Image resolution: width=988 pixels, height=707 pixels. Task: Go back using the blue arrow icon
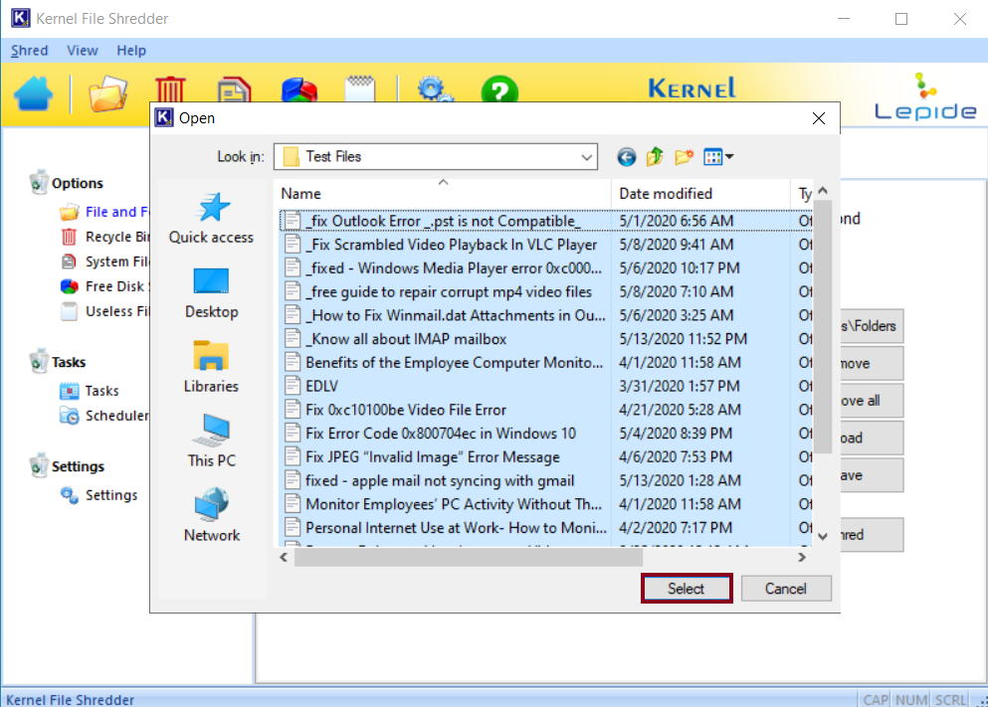pyautogui.click(x=626, y=157)
